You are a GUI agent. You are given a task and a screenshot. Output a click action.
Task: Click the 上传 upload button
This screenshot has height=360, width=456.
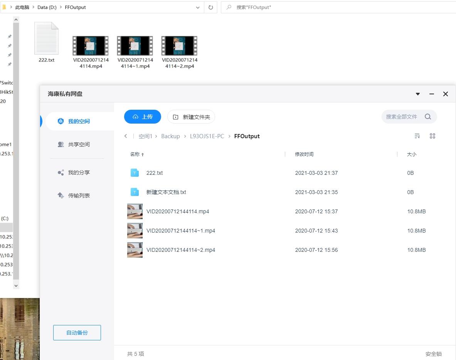tap(143, 117)
